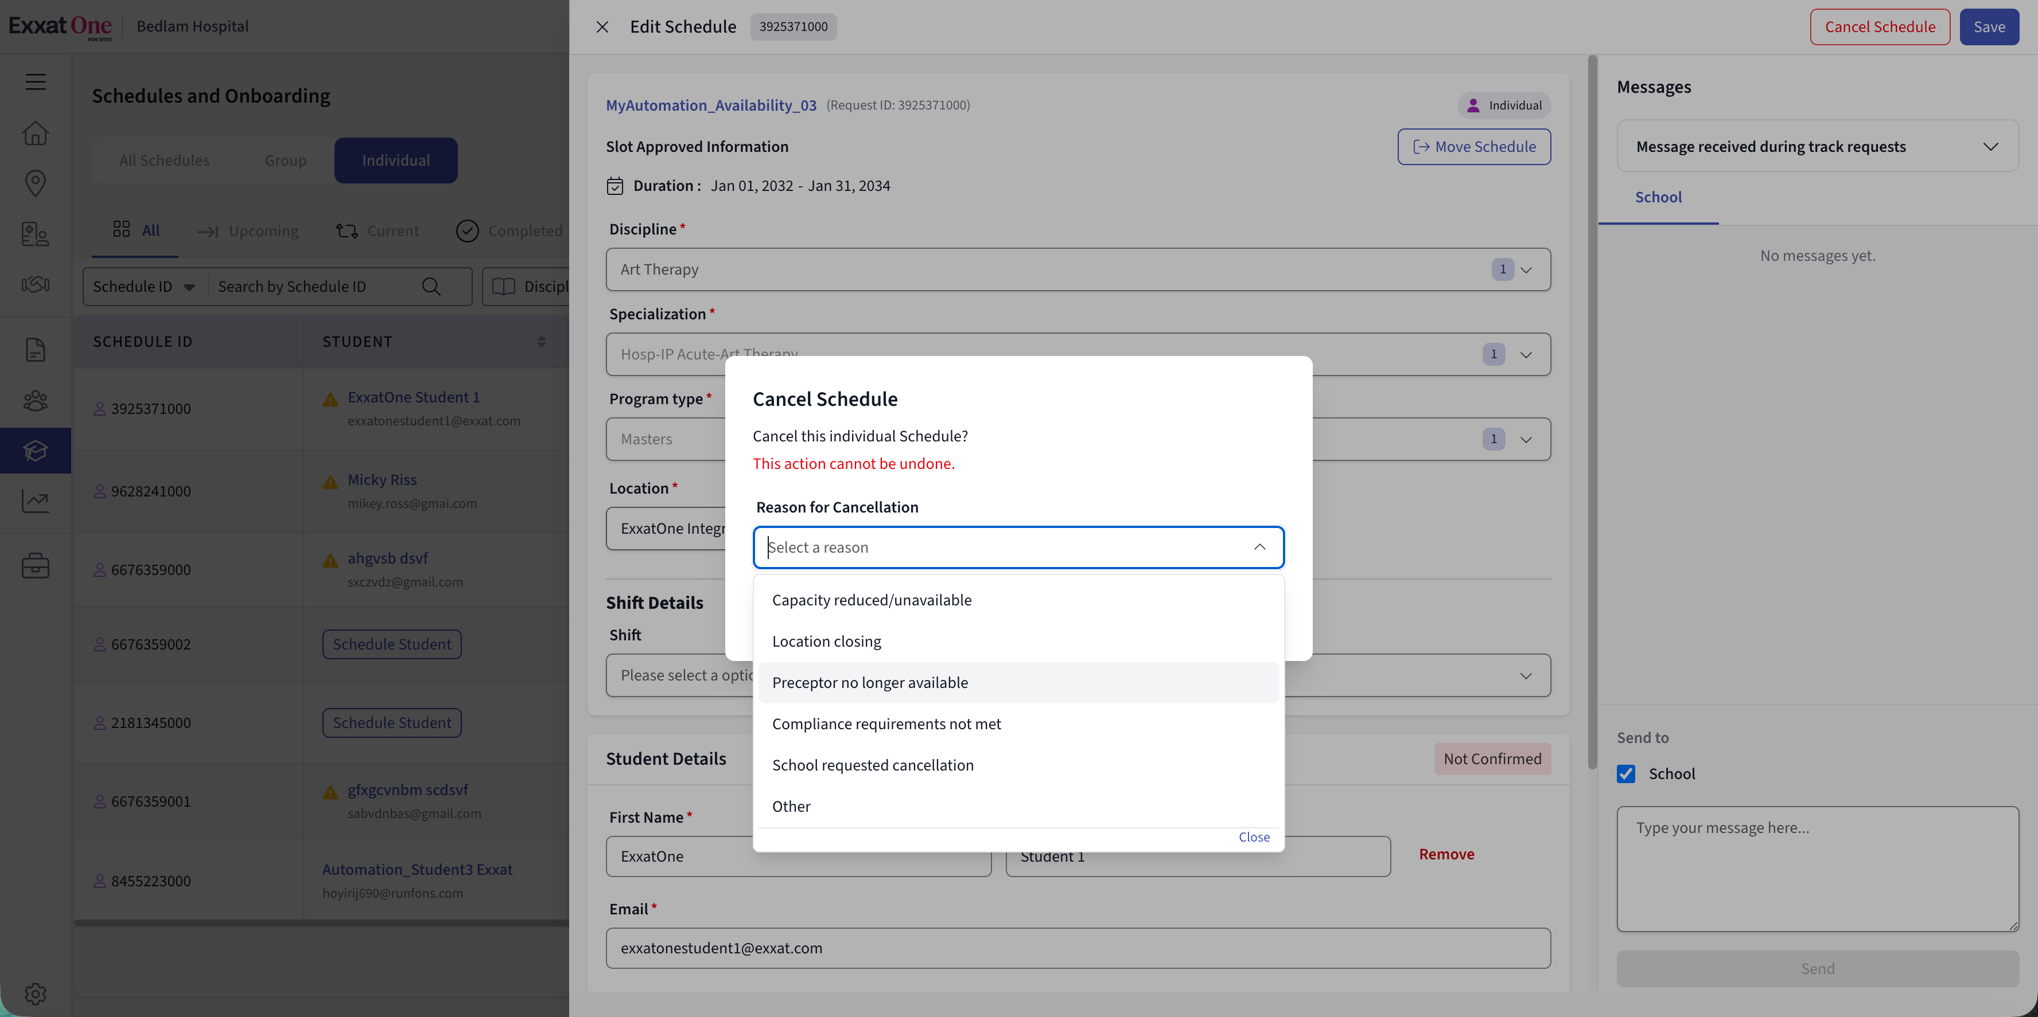Go to Home icon in sidebar
This screenshot has width=2038, height=1017.
click(x=36, y=133)
